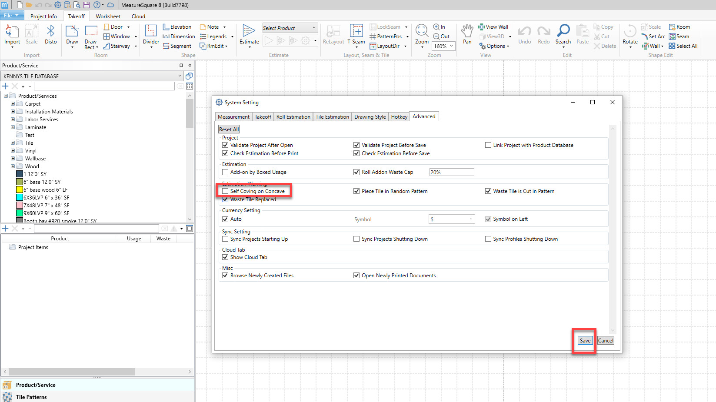The image size is (716, 402).
Task: Enable Self Coving on Concave
Action: 225,191
